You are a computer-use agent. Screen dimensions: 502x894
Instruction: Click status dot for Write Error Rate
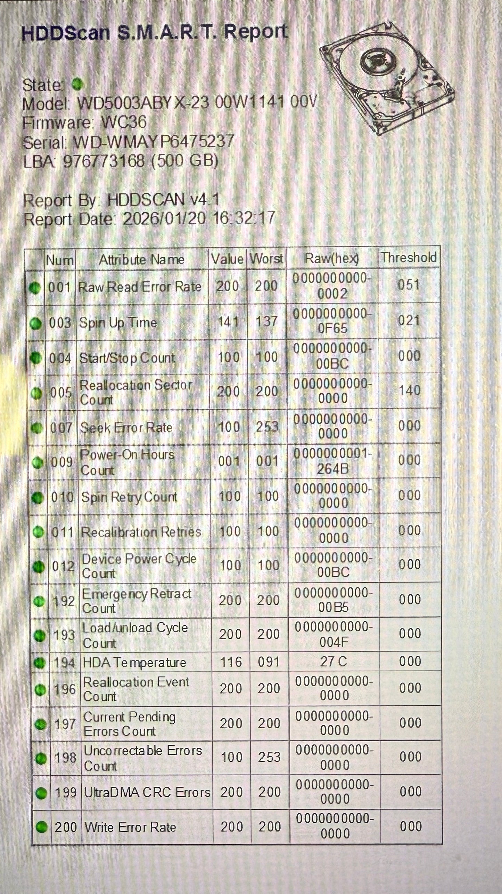click(x=42, y=827)
